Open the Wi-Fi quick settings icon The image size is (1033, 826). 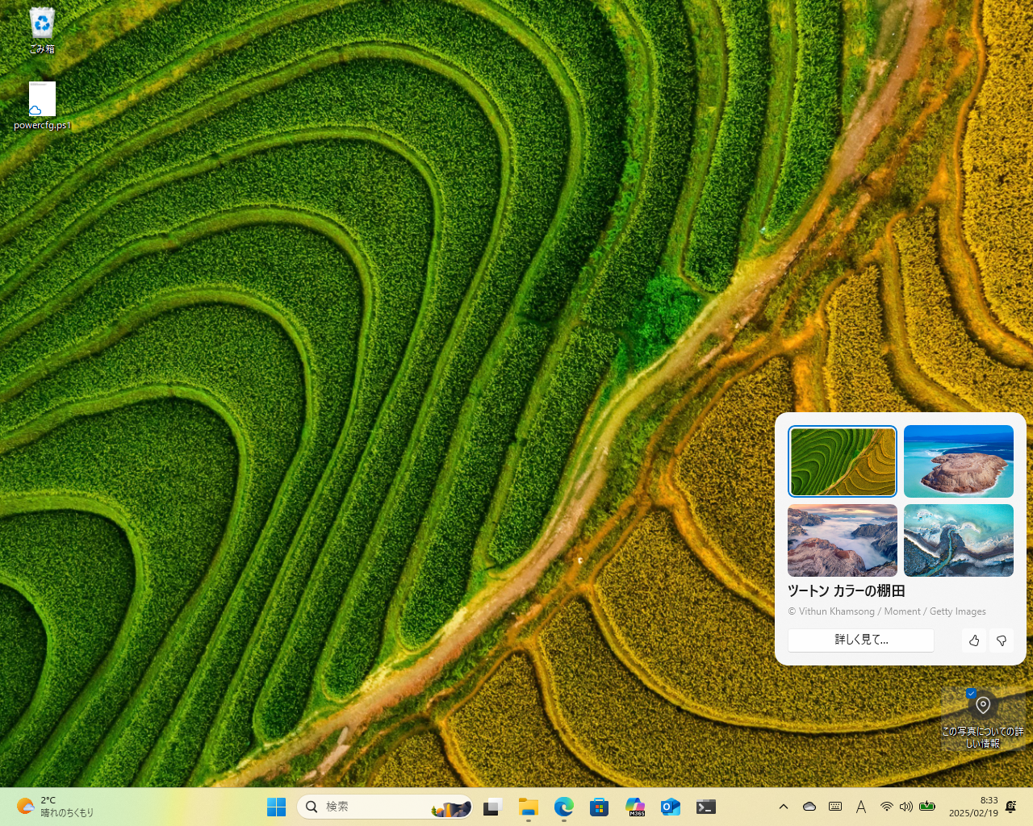(886, 806)
